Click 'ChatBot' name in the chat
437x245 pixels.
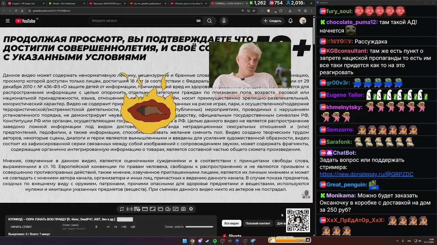[x=344, y=153]
